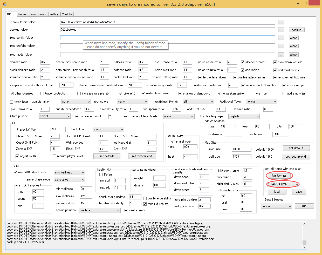Click into the mod config folder field
Image resolution: width=322 pixels, height=255 pixels.
click(x=168, y=38)
